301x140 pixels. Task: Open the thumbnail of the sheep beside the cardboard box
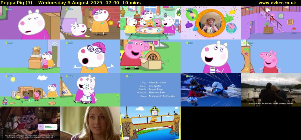click(x=30, y=23)
